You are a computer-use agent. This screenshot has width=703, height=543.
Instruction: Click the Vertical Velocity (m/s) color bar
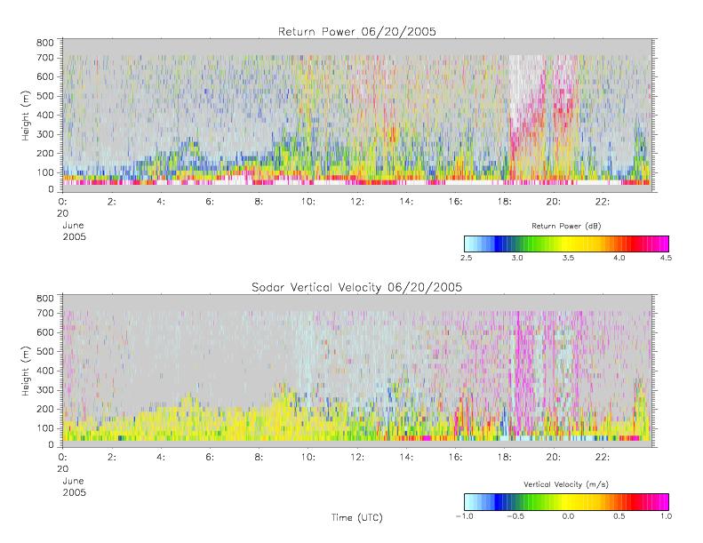(566, 502)
